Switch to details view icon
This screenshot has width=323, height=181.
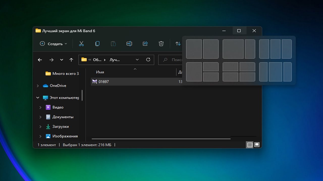click(x=250, y=145)
